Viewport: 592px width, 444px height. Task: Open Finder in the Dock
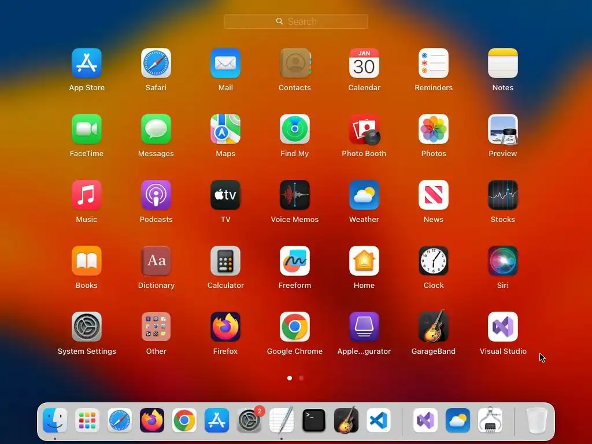(x=55, y=420)
